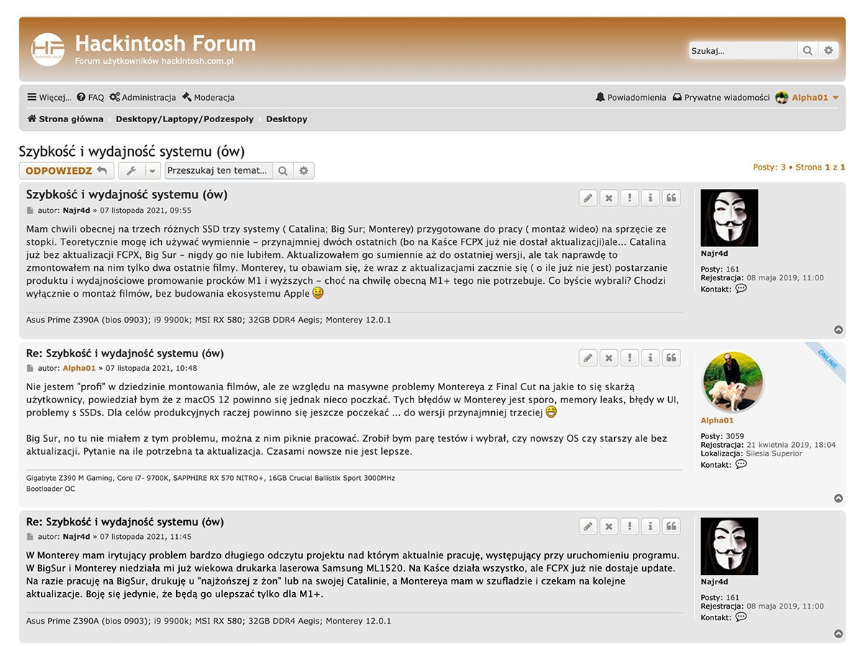Click Alpha01 profile name under the avatar
This screenshot has width=863, height=646.
click(718, 421)
